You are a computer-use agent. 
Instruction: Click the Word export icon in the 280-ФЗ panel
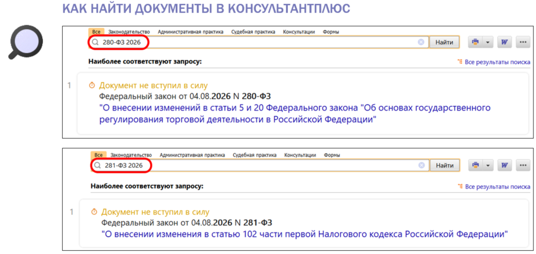(504, 42)
